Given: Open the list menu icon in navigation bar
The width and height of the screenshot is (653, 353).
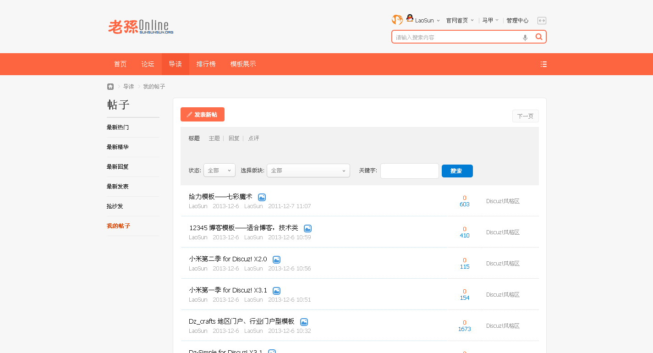Looking at the screenshot, I should point(543,64).
